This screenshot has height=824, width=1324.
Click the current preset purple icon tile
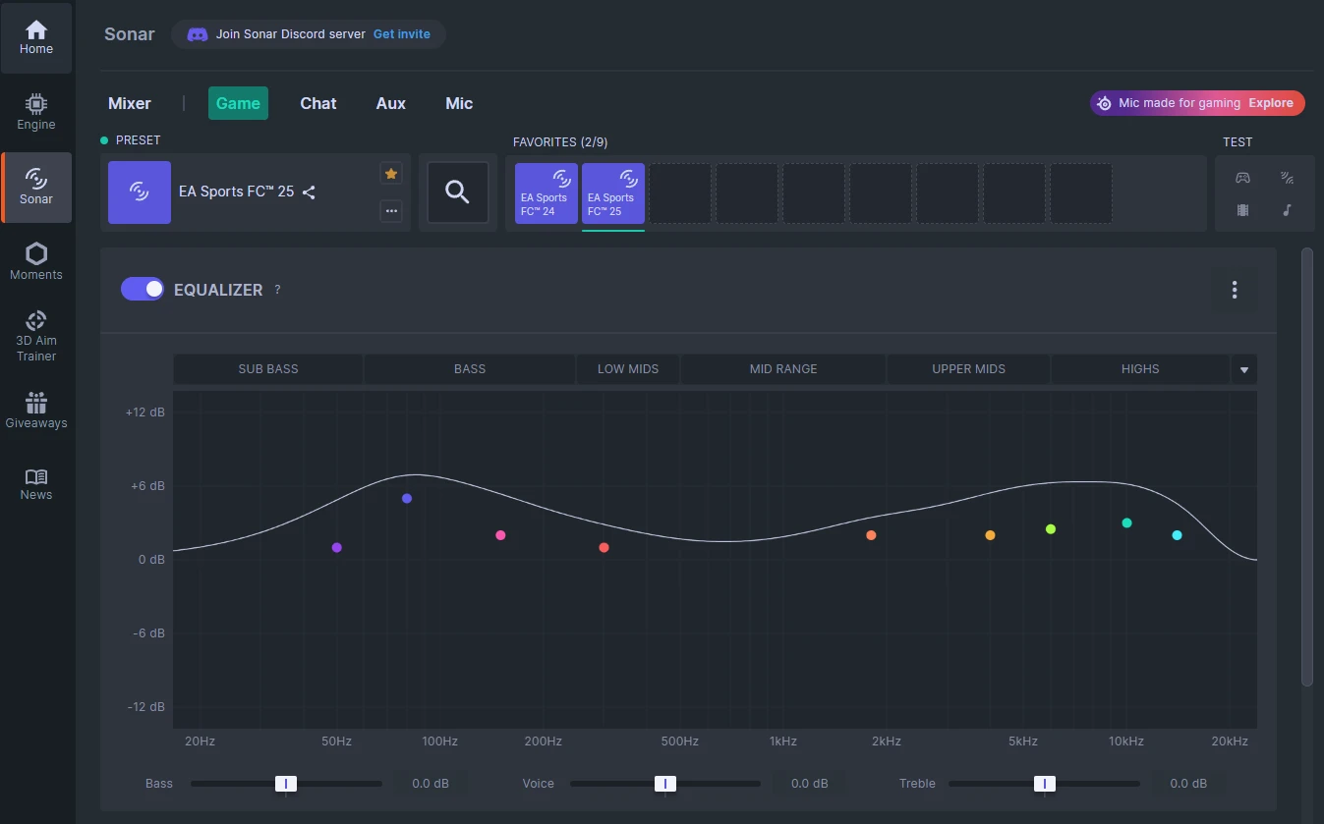coord(140,192)
